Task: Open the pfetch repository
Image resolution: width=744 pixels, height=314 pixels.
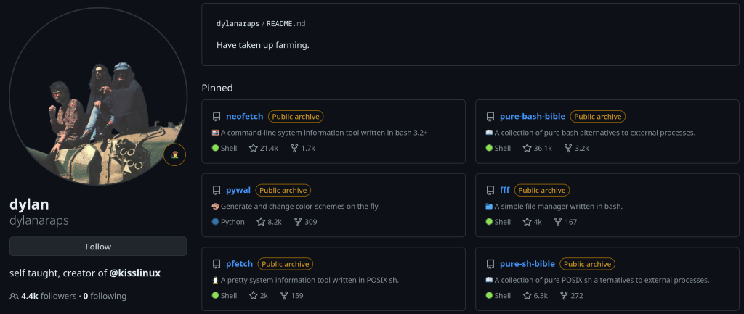Action: 240,264
